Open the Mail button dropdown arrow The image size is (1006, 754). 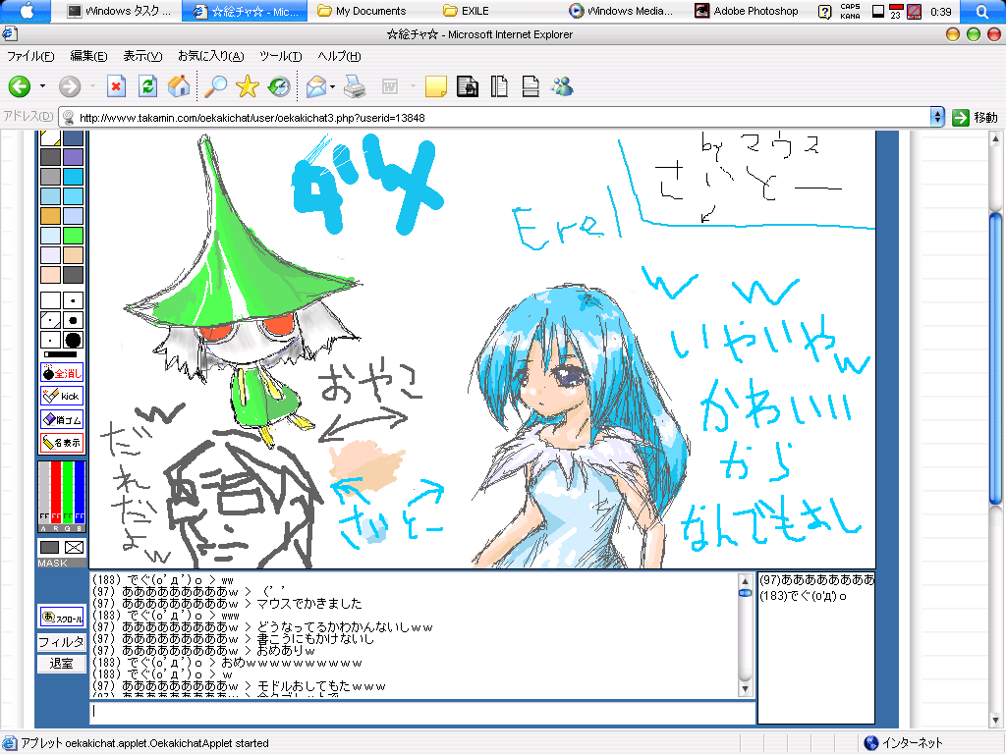coord(332,86)
